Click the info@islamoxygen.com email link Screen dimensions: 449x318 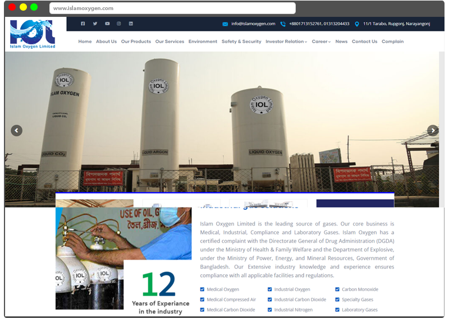click(x=254, y=24)
